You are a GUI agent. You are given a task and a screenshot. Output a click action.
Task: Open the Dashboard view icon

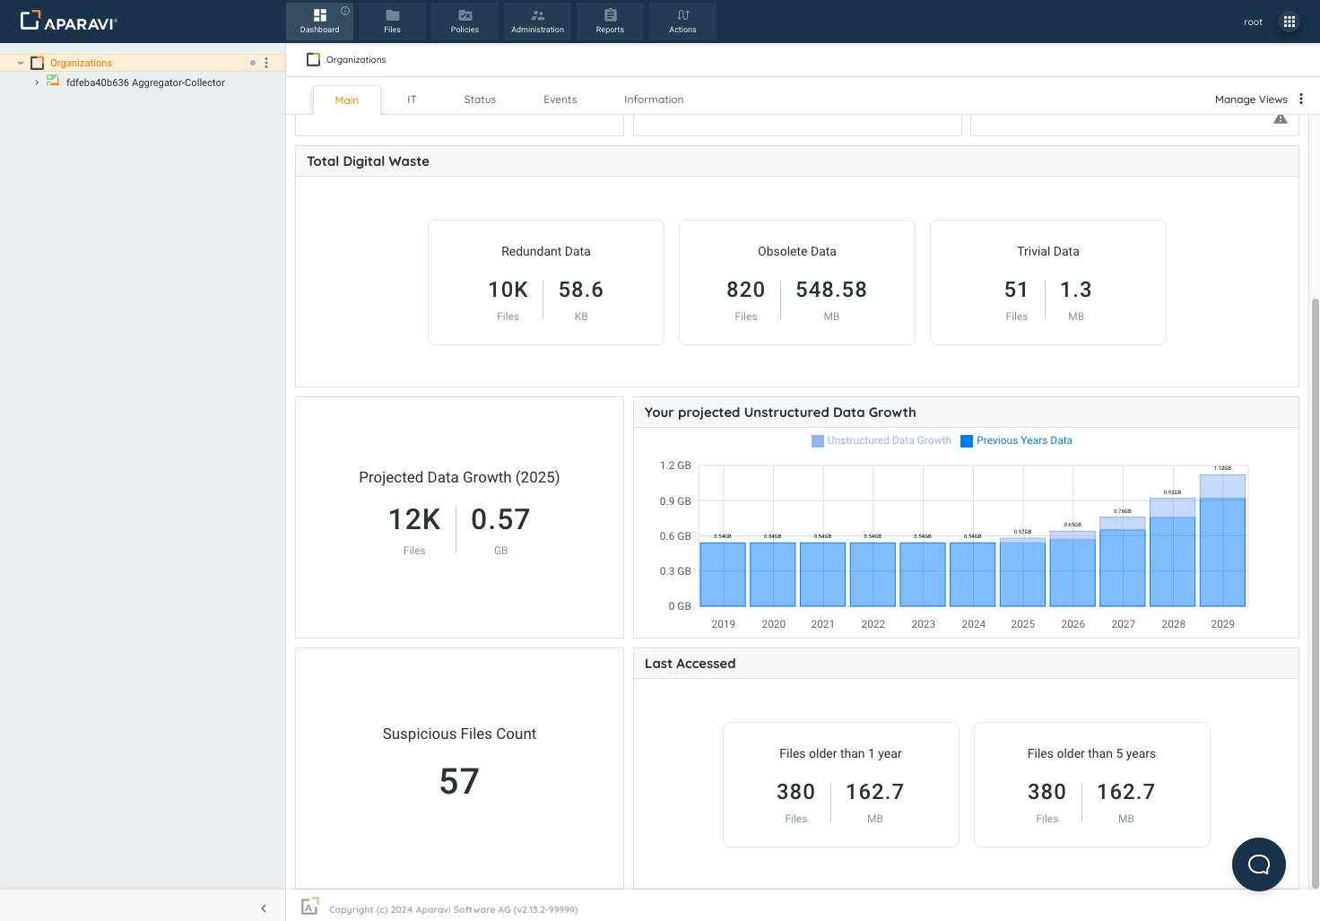pos(319,16)
